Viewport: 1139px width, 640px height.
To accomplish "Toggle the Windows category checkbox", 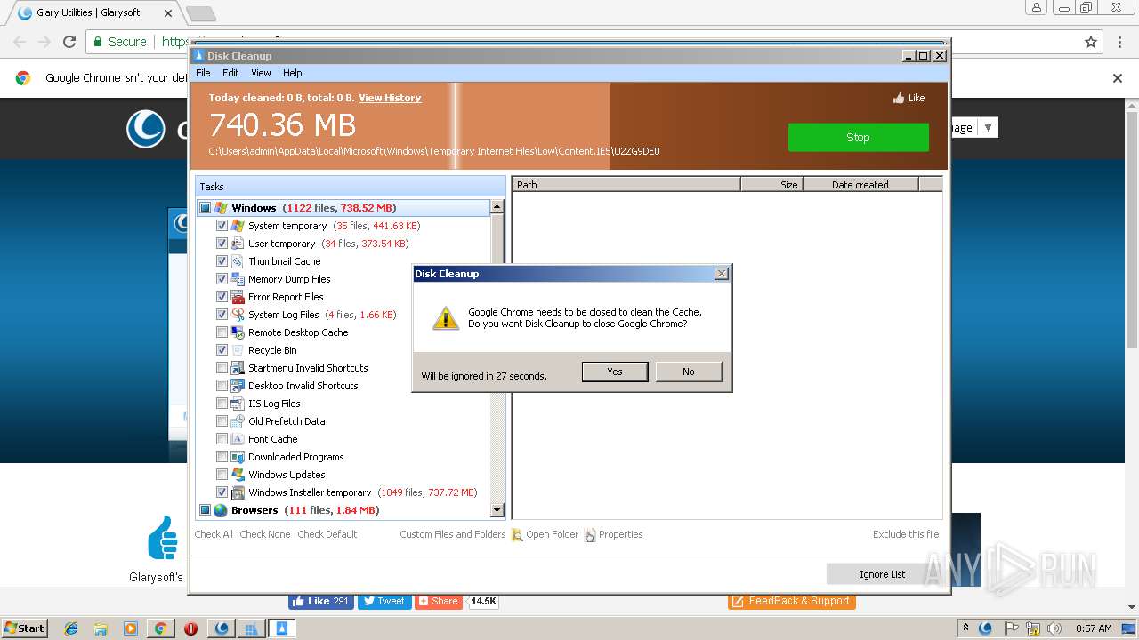I will coord(205,208).
